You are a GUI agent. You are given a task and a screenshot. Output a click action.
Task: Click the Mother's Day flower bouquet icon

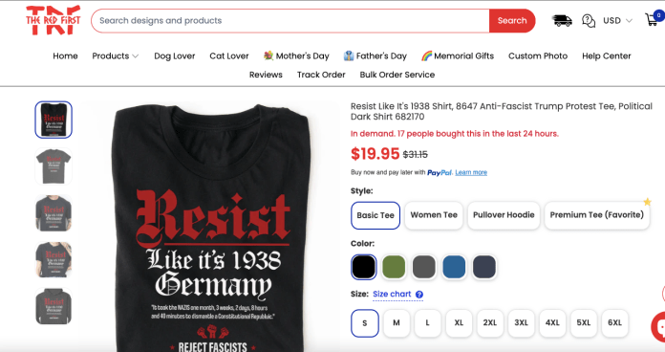268,55
